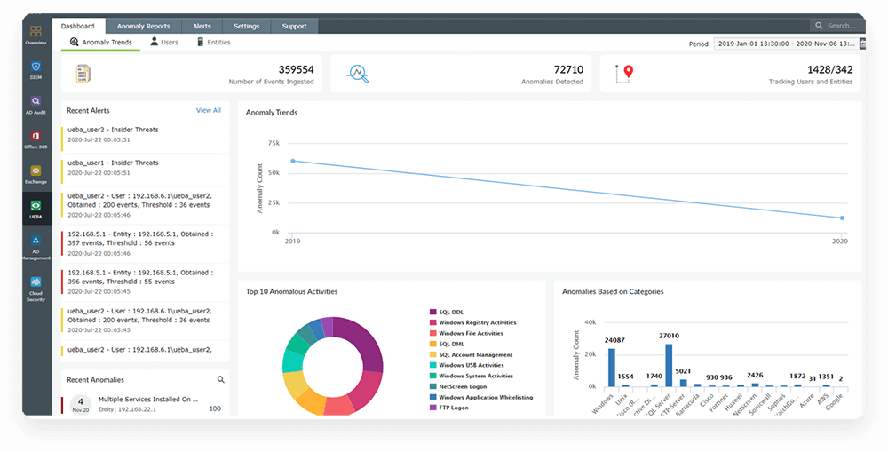
Task: Open first ueba_user2 Insider Threats alert
Action: (x=113, y=130)
